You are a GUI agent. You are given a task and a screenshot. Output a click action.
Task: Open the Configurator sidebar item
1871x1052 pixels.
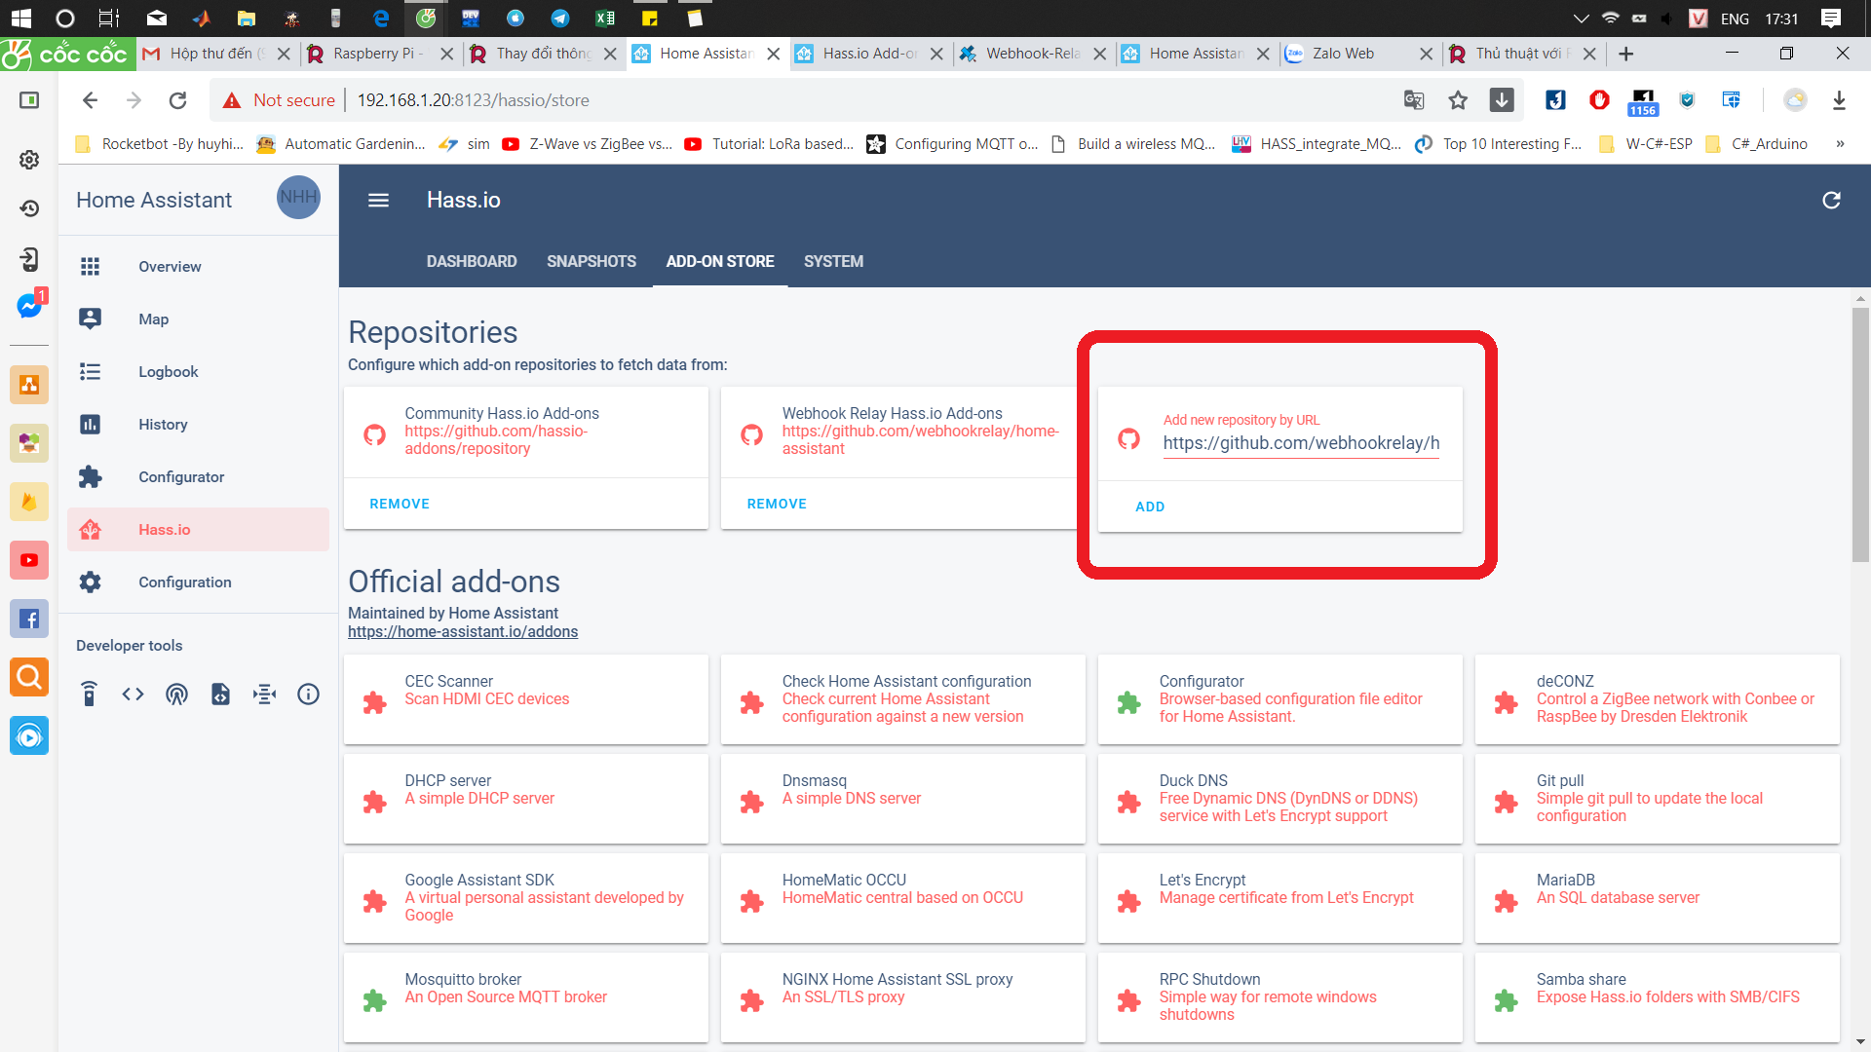198,477
